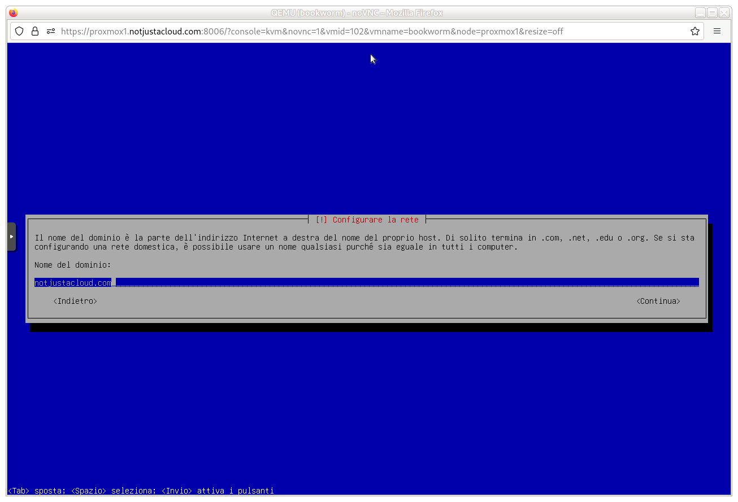Click the 'Nome del dominio:' label
738x502 pixels.
pyautogui.click(x=73, y=265)
